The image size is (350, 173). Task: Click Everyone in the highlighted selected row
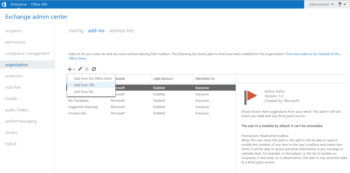pos(202,88)
